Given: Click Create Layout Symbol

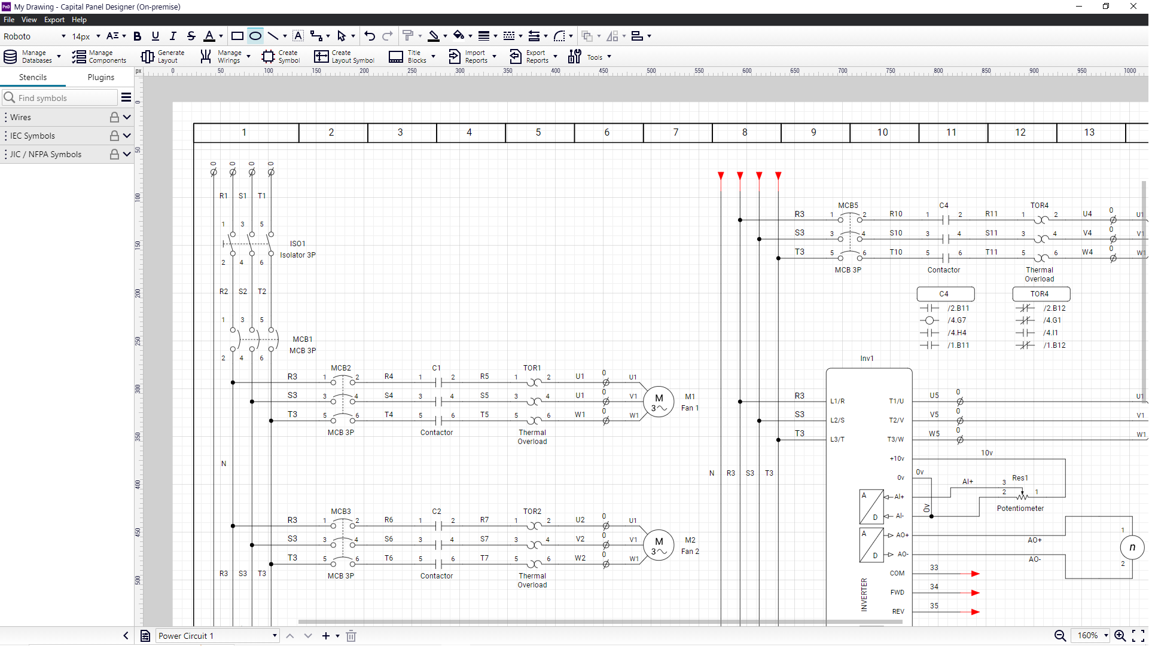Looking at the screenshot, I should [x=343, y=57].
